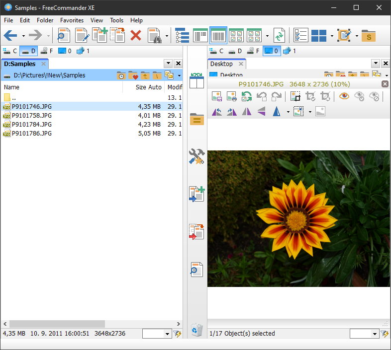This screenshot has width=391, height=350.
Task: Toggle the details view mode
Action: (x=218, y=35)
